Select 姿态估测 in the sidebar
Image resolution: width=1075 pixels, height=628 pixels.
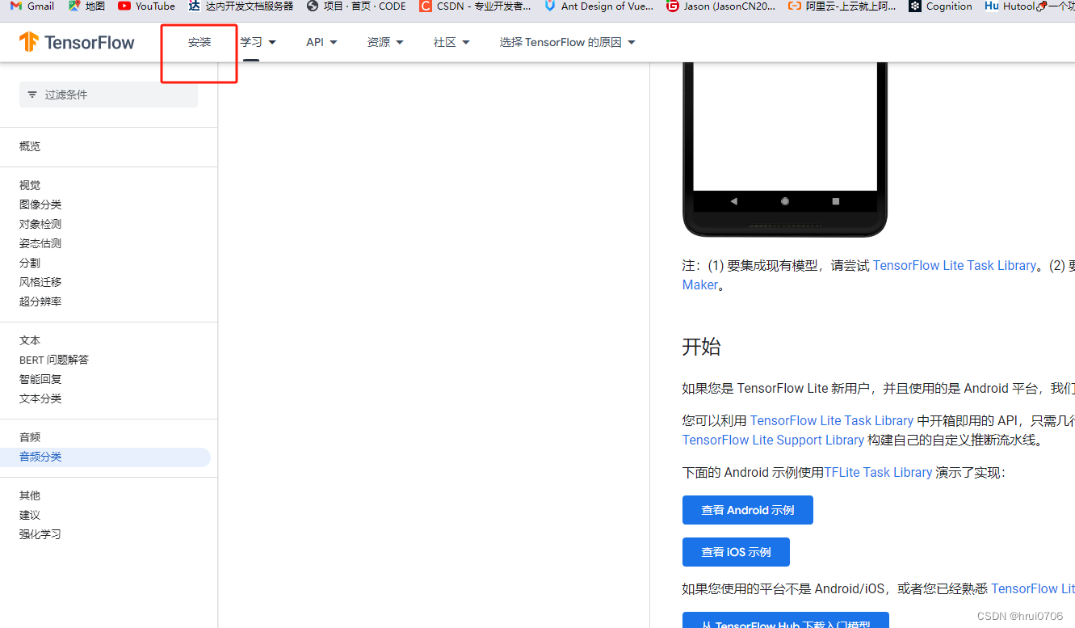[x=40, y=243]
